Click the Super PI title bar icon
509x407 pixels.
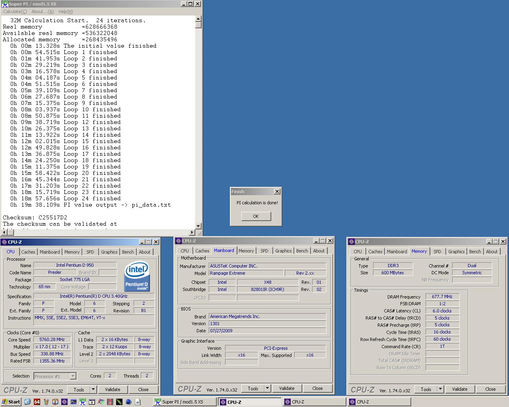click(x=5, y=4)
